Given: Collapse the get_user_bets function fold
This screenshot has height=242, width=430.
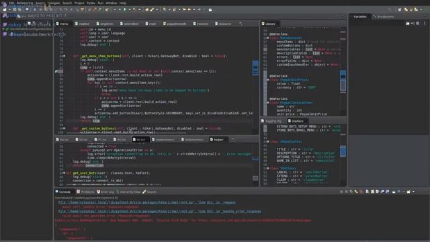Looking at the screenshot, I should (64, 173).
